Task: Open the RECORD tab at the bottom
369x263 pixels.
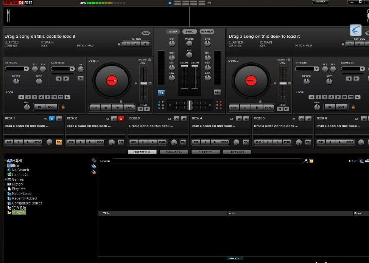Action: point(237,152)
